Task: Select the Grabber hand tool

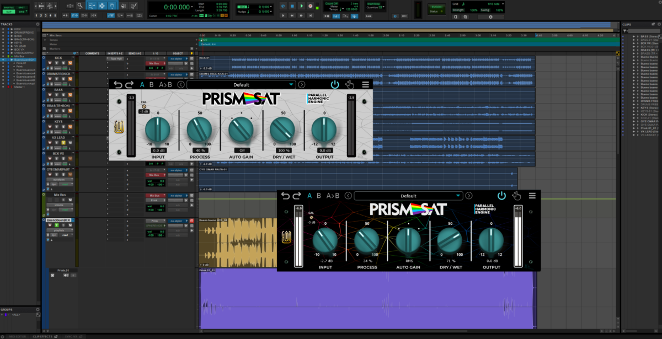Action: pos(111,5)
